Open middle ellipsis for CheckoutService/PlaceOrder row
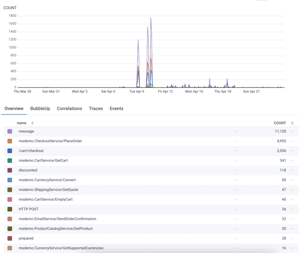The image size is (301, 253). coord(235,141)
